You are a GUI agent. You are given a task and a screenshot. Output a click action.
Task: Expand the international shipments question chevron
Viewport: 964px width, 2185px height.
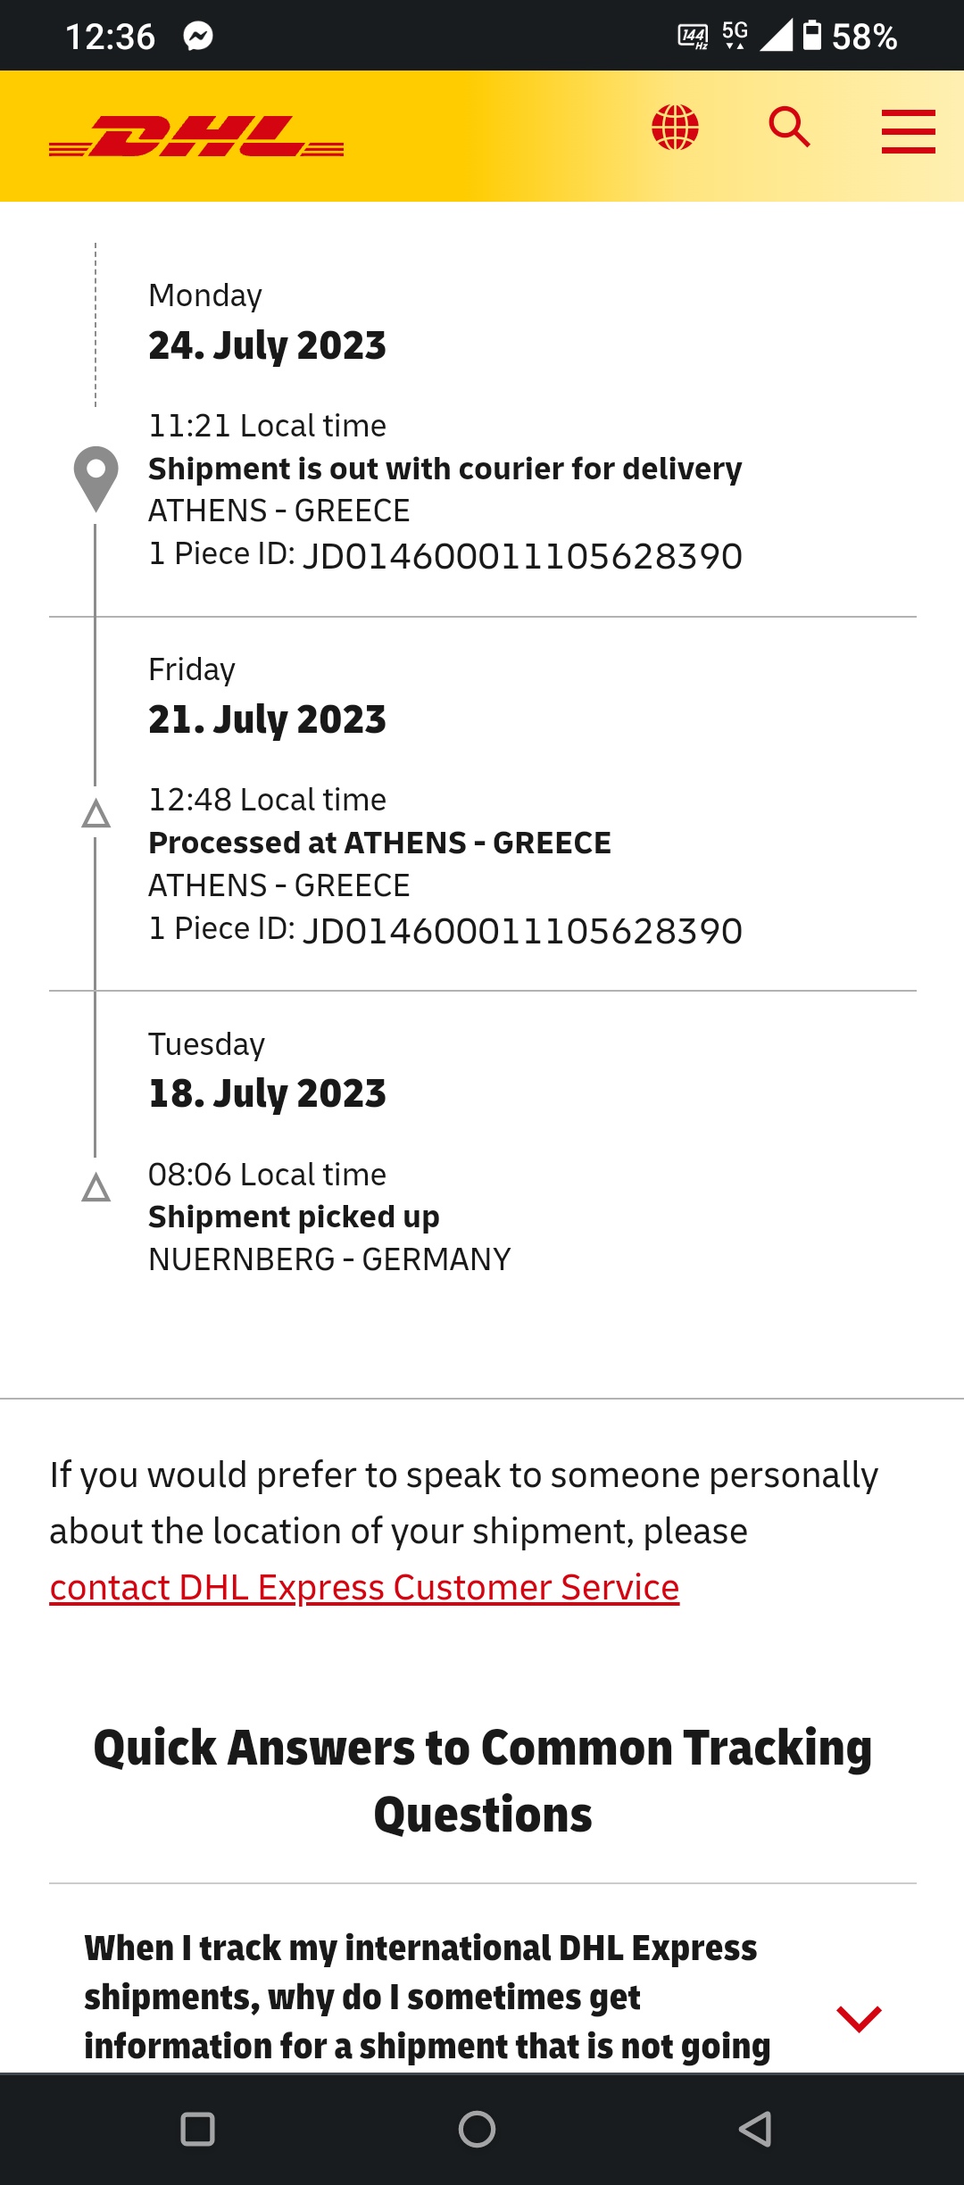point(859,2019)
